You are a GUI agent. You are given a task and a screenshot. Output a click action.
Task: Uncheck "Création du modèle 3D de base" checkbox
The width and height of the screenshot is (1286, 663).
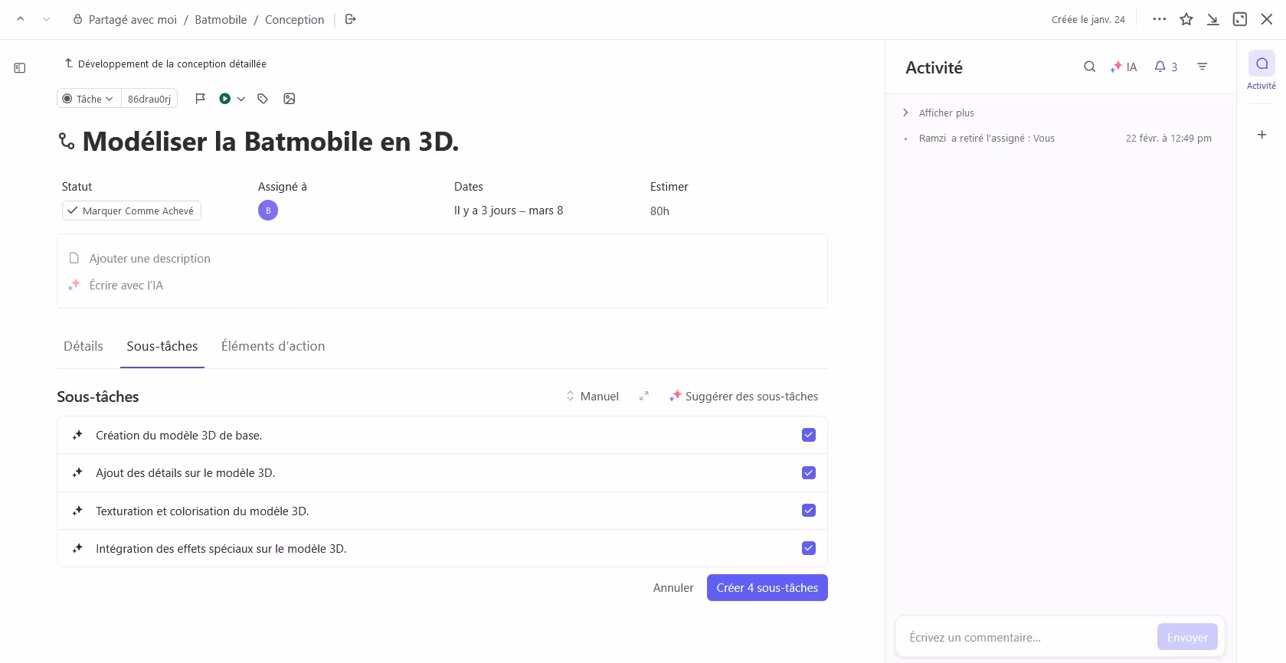[x=808, y=435]
